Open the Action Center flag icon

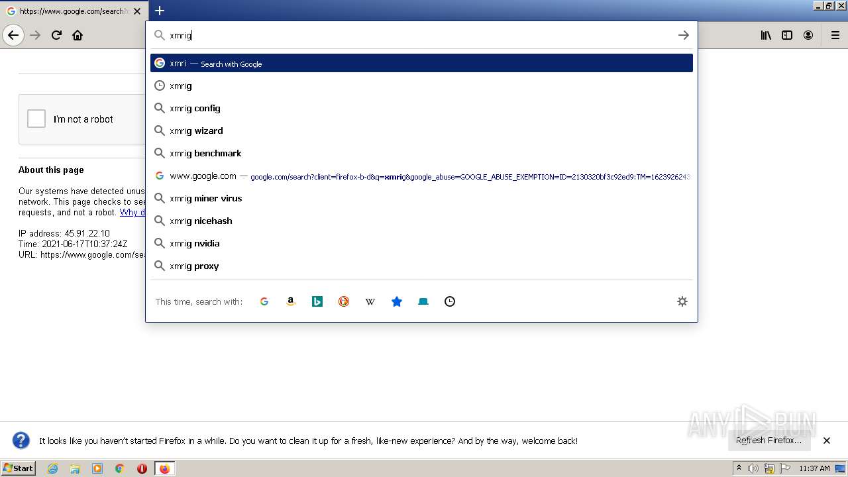coord(785,468)
